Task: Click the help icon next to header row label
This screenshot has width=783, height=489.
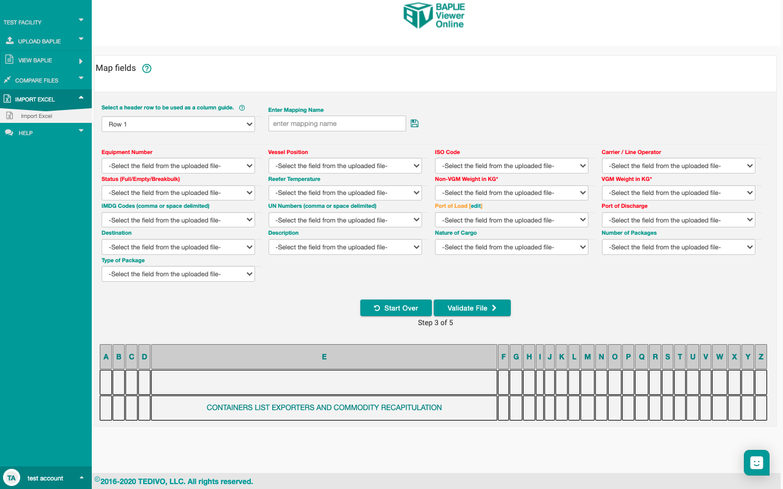Action: (x=242, y=108)
